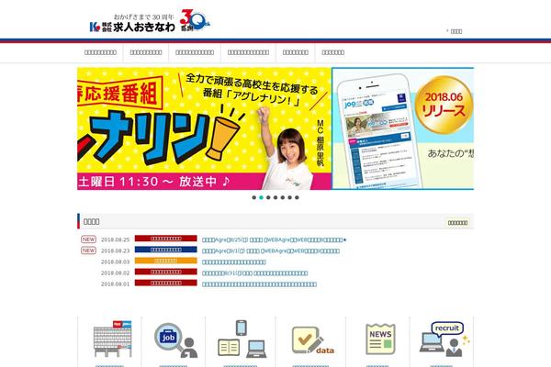The image size is (551, 367).
Task: Click the date text 2018.08.25
Action: 116,239
